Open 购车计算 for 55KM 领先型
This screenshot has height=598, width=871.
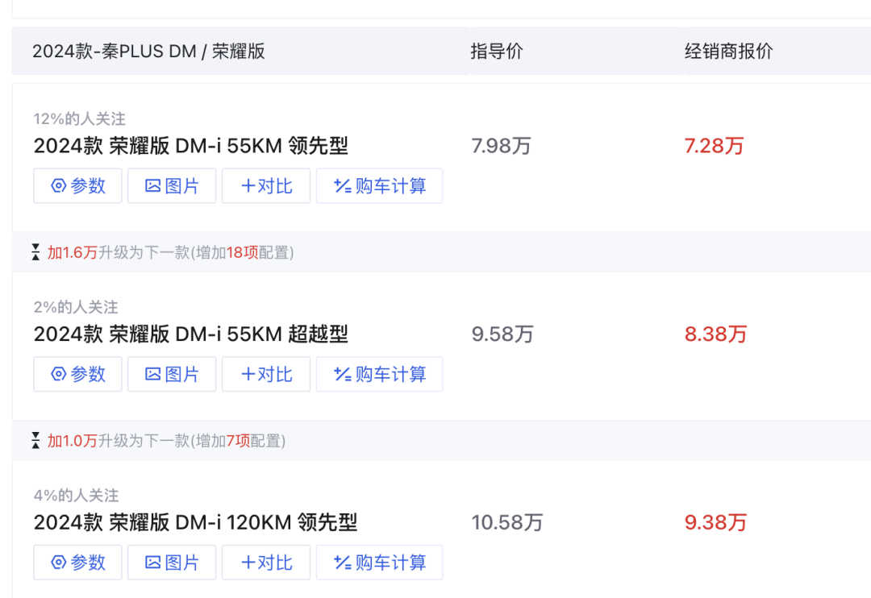coord(379,186)
